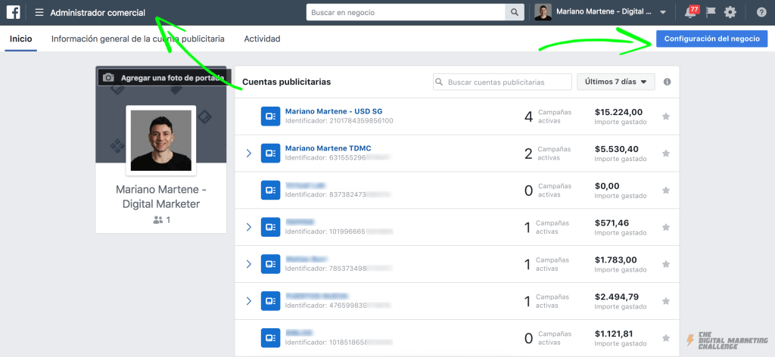Click ad account icon for identifier 837382473
Image resolution: width=775 pixels, height=357 pixels.
[270, 191]
